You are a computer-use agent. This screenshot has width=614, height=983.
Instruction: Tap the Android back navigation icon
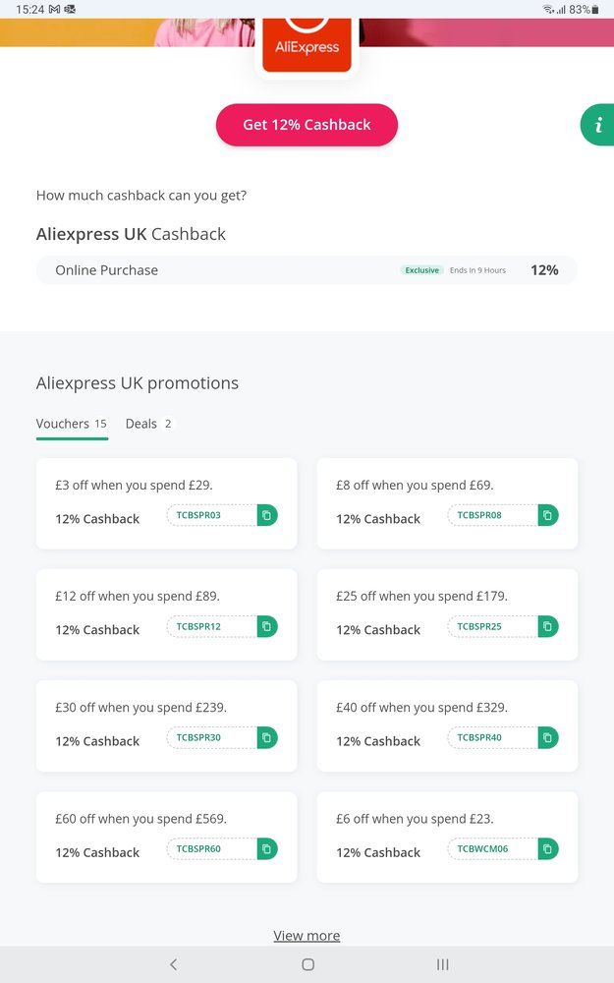pyautogui.click(x=174, y=964)
